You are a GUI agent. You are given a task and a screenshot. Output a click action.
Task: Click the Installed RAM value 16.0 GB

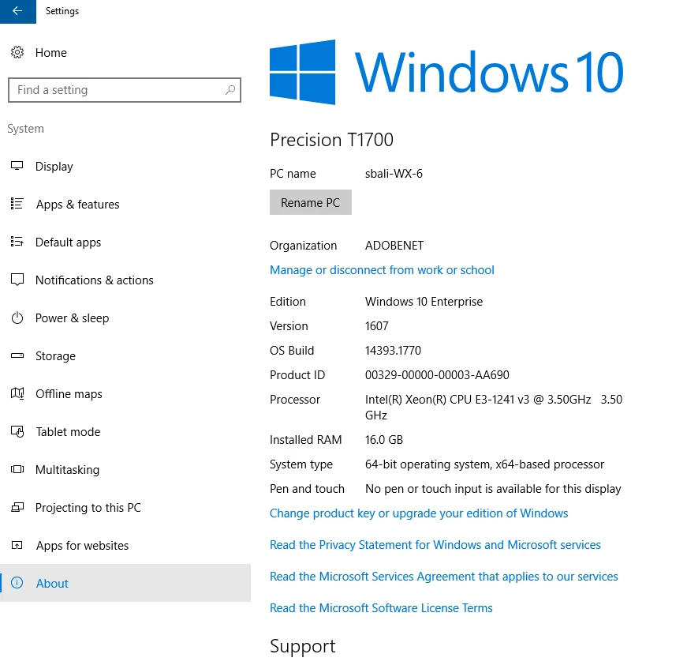pyautogui.click(x=384, y=440)
